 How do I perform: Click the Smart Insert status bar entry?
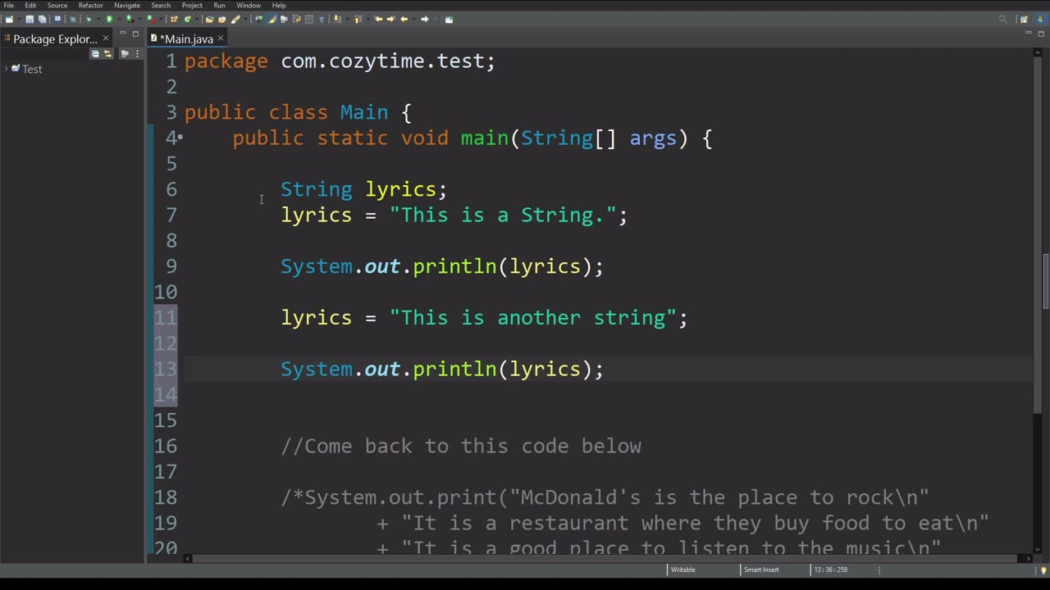click(x=760, y=570)
